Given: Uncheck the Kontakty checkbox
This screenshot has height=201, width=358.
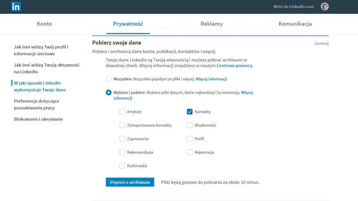Looking at the screenshot, I should [x=190, y=112].
